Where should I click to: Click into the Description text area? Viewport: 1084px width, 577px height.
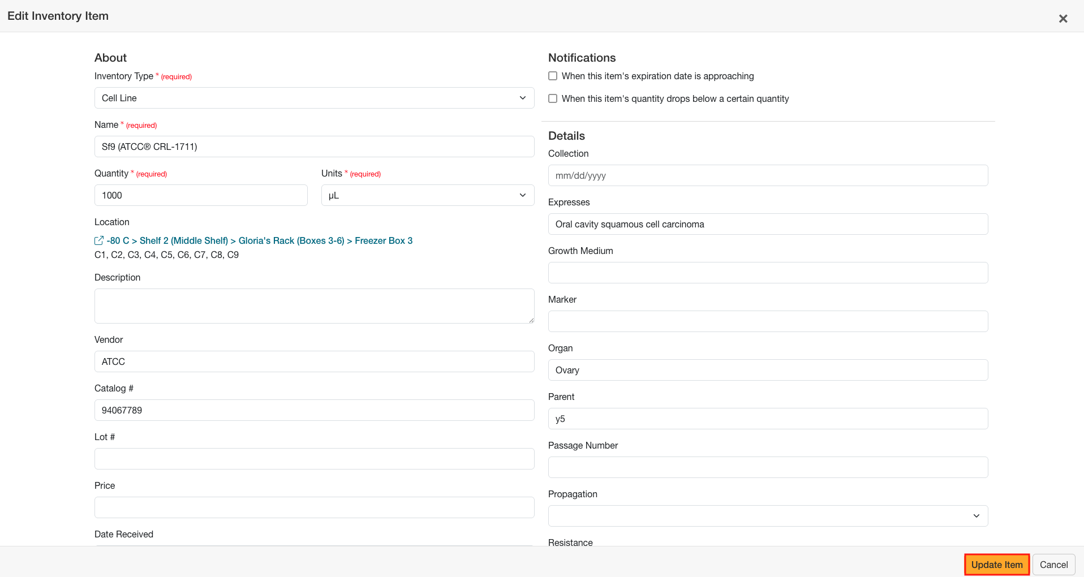tap(314, 306)
